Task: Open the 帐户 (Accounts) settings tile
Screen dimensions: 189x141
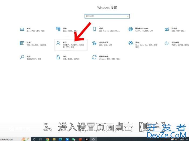Action: 71,45
